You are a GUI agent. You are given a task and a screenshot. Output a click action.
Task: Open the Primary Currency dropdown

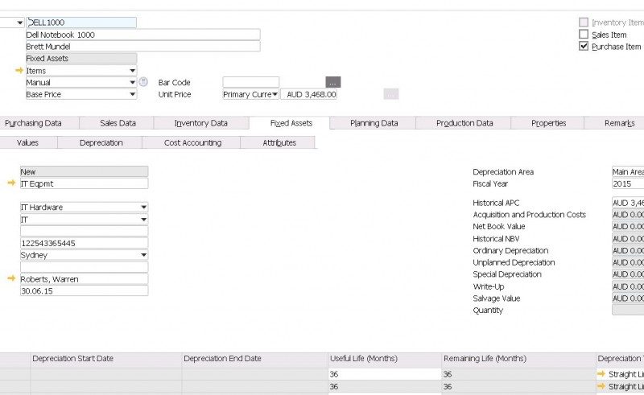275,94
